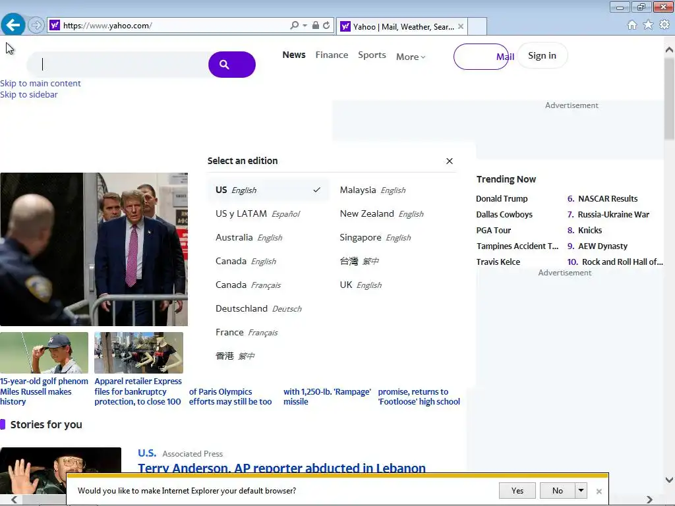Open the 'Footloose' high school headline
The height and width of the screenshot is (506, 675).
coord(419,397)
